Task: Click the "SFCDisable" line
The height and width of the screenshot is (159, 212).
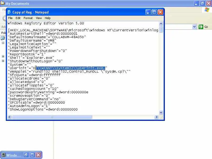Action: click(36, 103)
